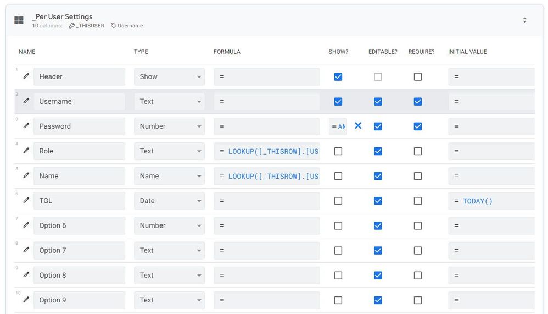Click the Username formula field

267,102
